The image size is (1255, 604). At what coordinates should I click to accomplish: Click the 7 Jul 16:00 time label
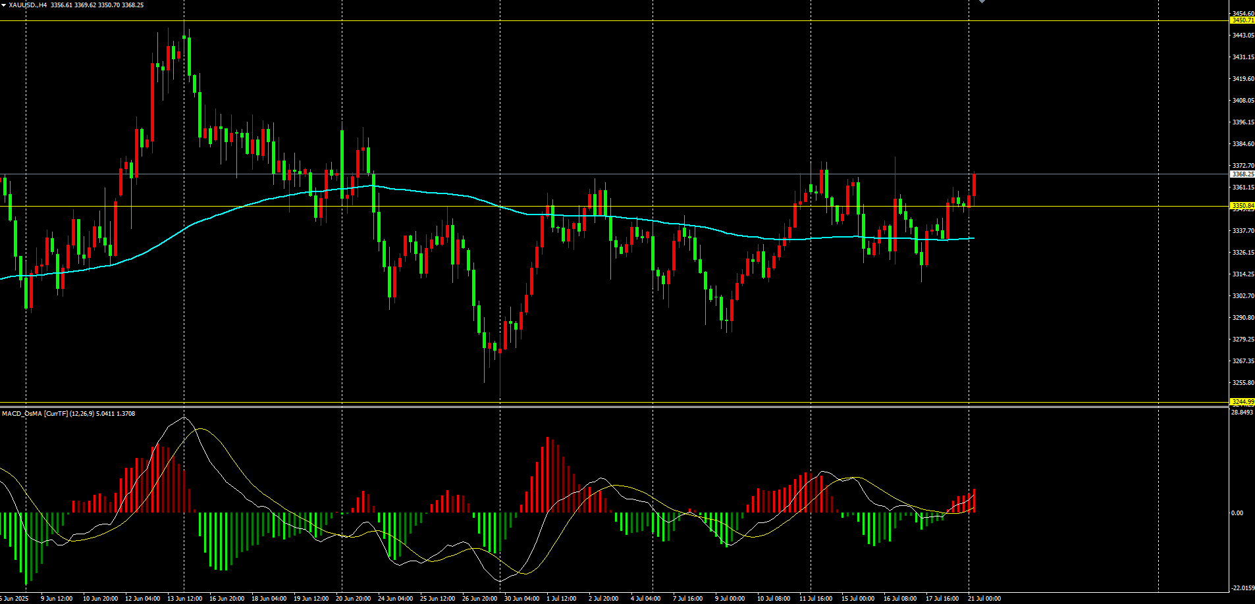[687, 599]
